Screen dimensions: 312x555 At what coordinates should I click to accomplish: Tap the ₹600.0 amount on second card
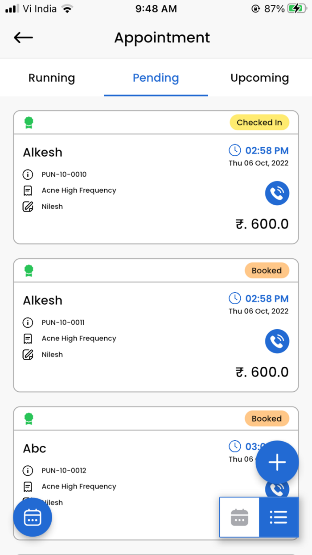(262, 372)
